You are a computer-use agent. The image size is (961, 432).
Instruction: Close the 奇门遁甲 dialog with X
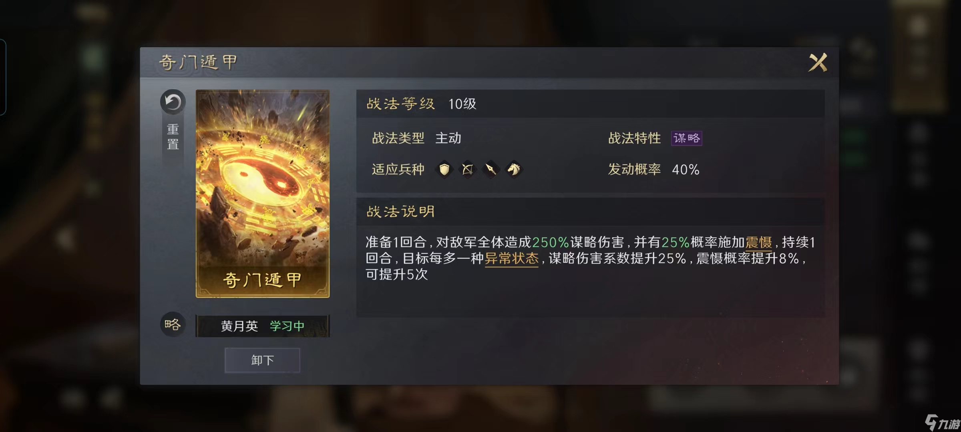[818, 62]
